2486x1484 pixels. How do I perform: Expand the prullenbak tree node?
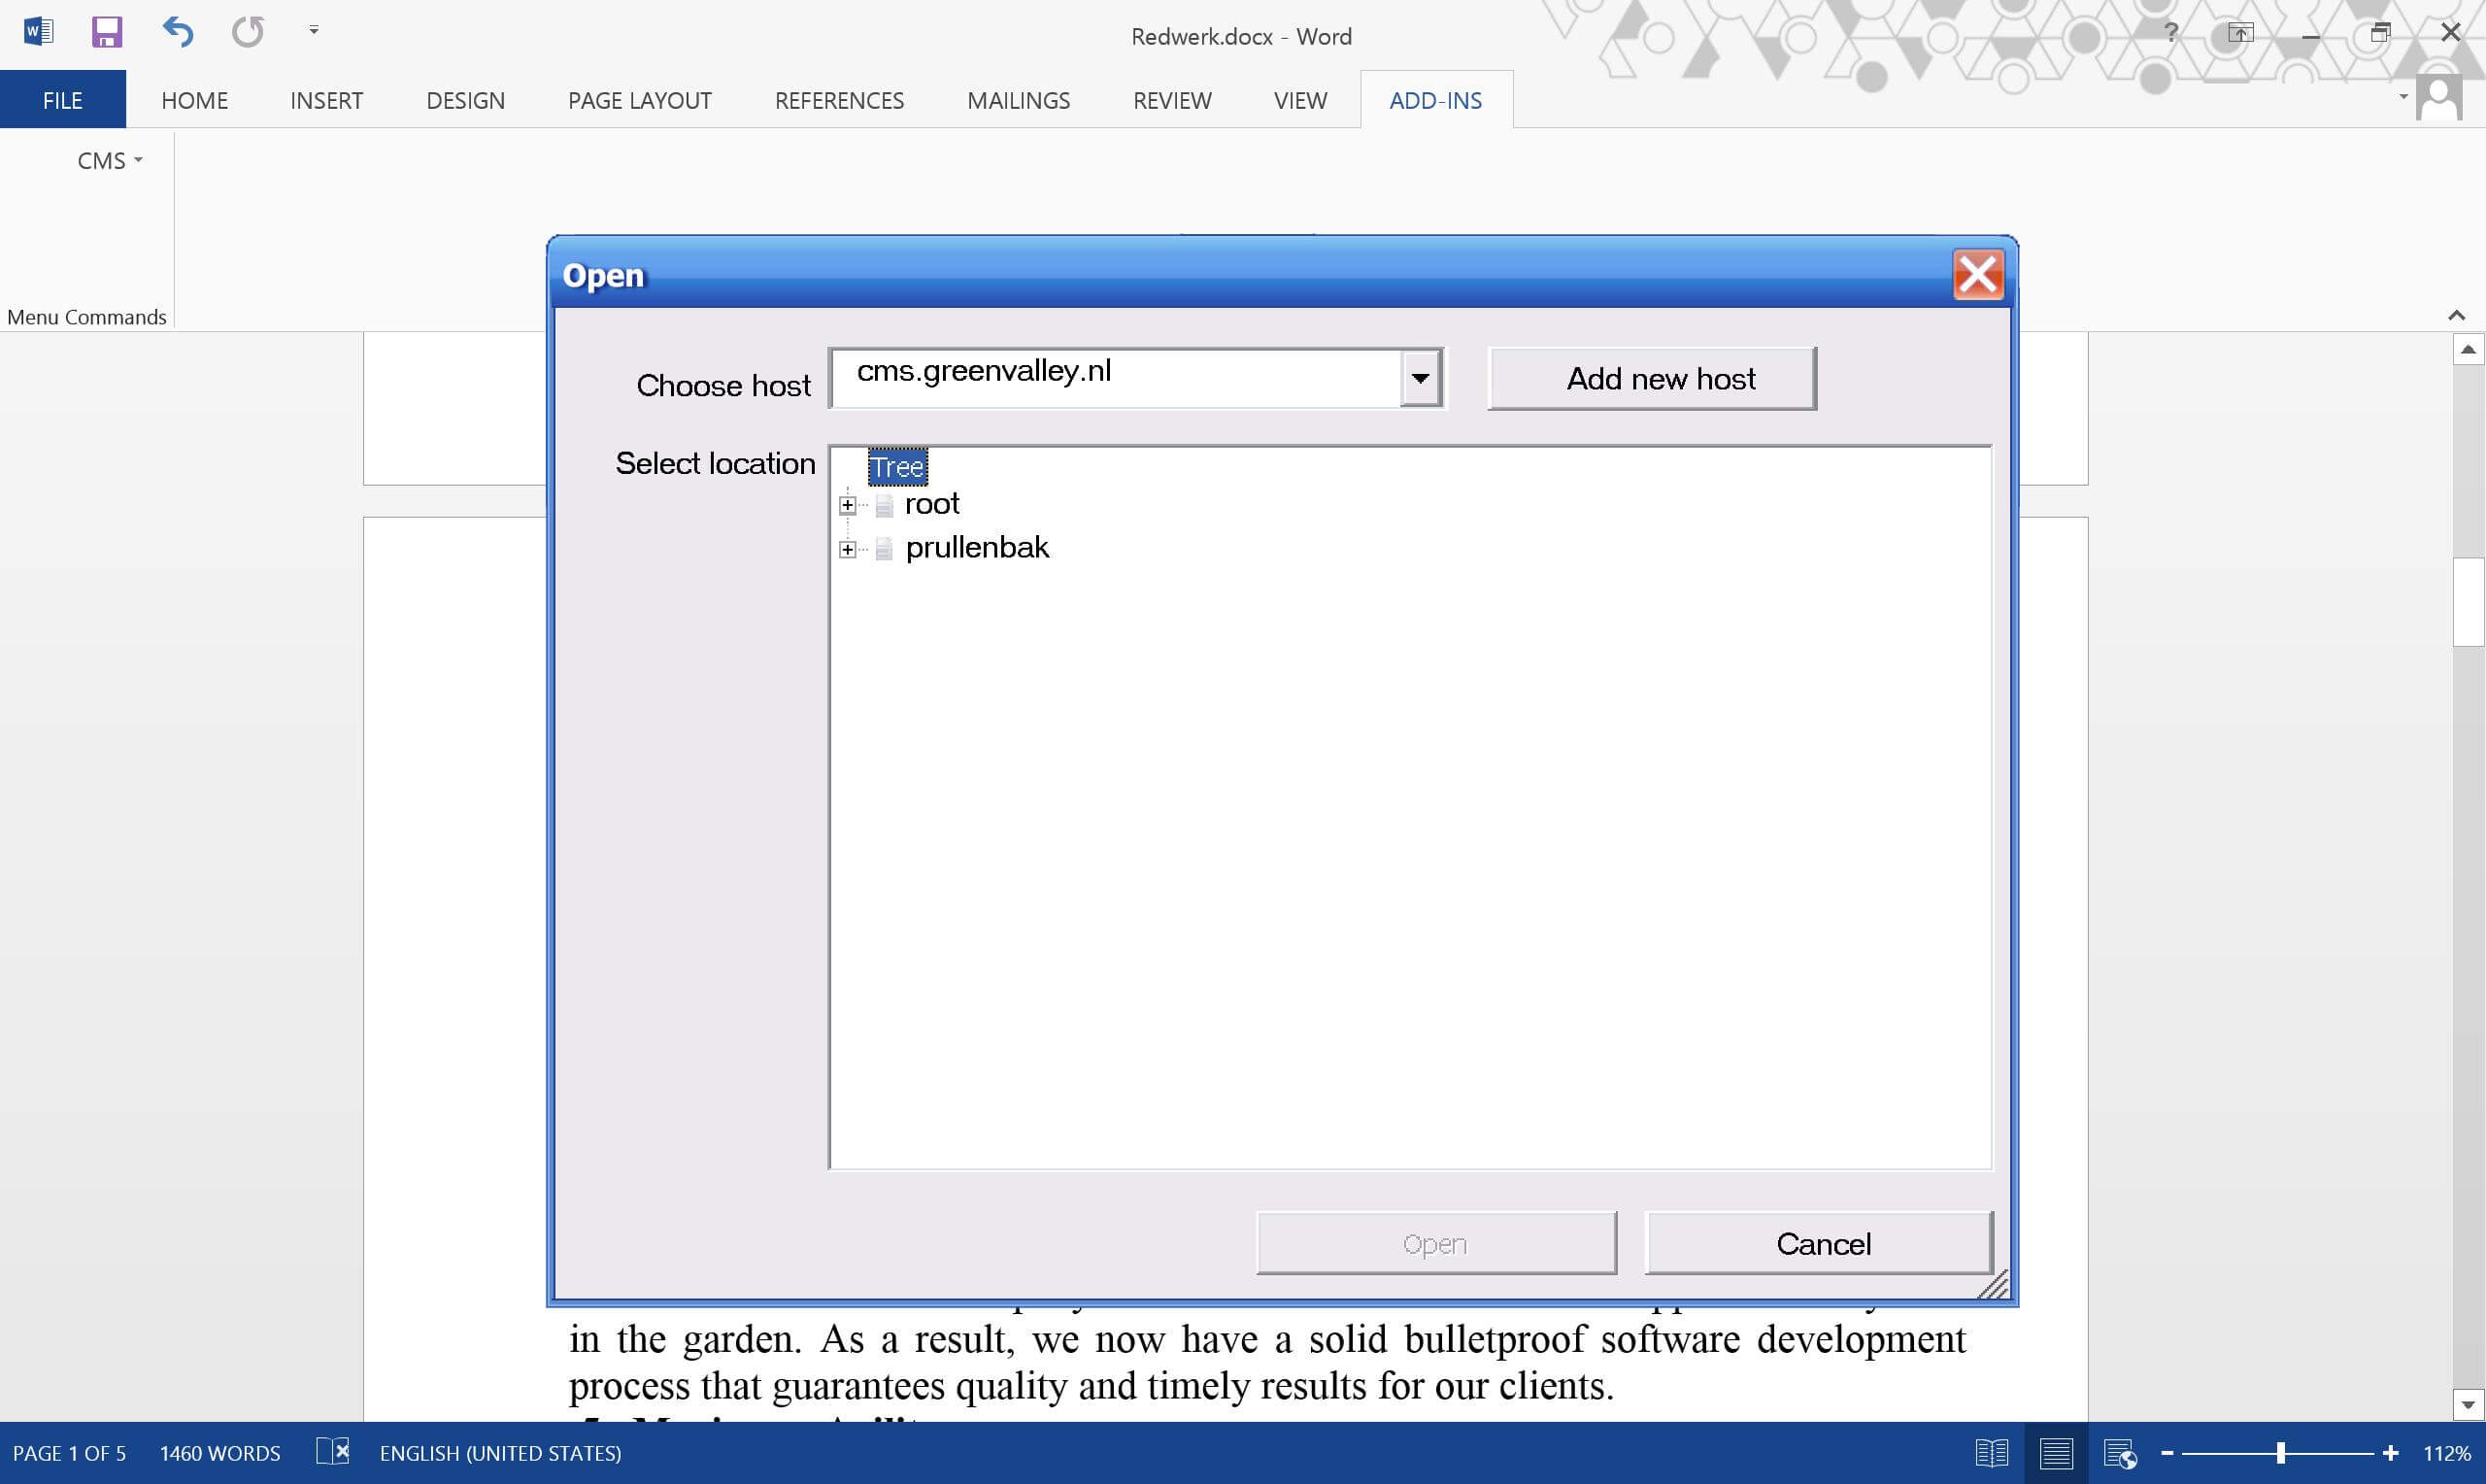(x=848, y=549)
